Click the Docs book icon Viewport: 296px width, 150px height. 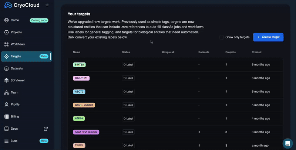[6, 129]
